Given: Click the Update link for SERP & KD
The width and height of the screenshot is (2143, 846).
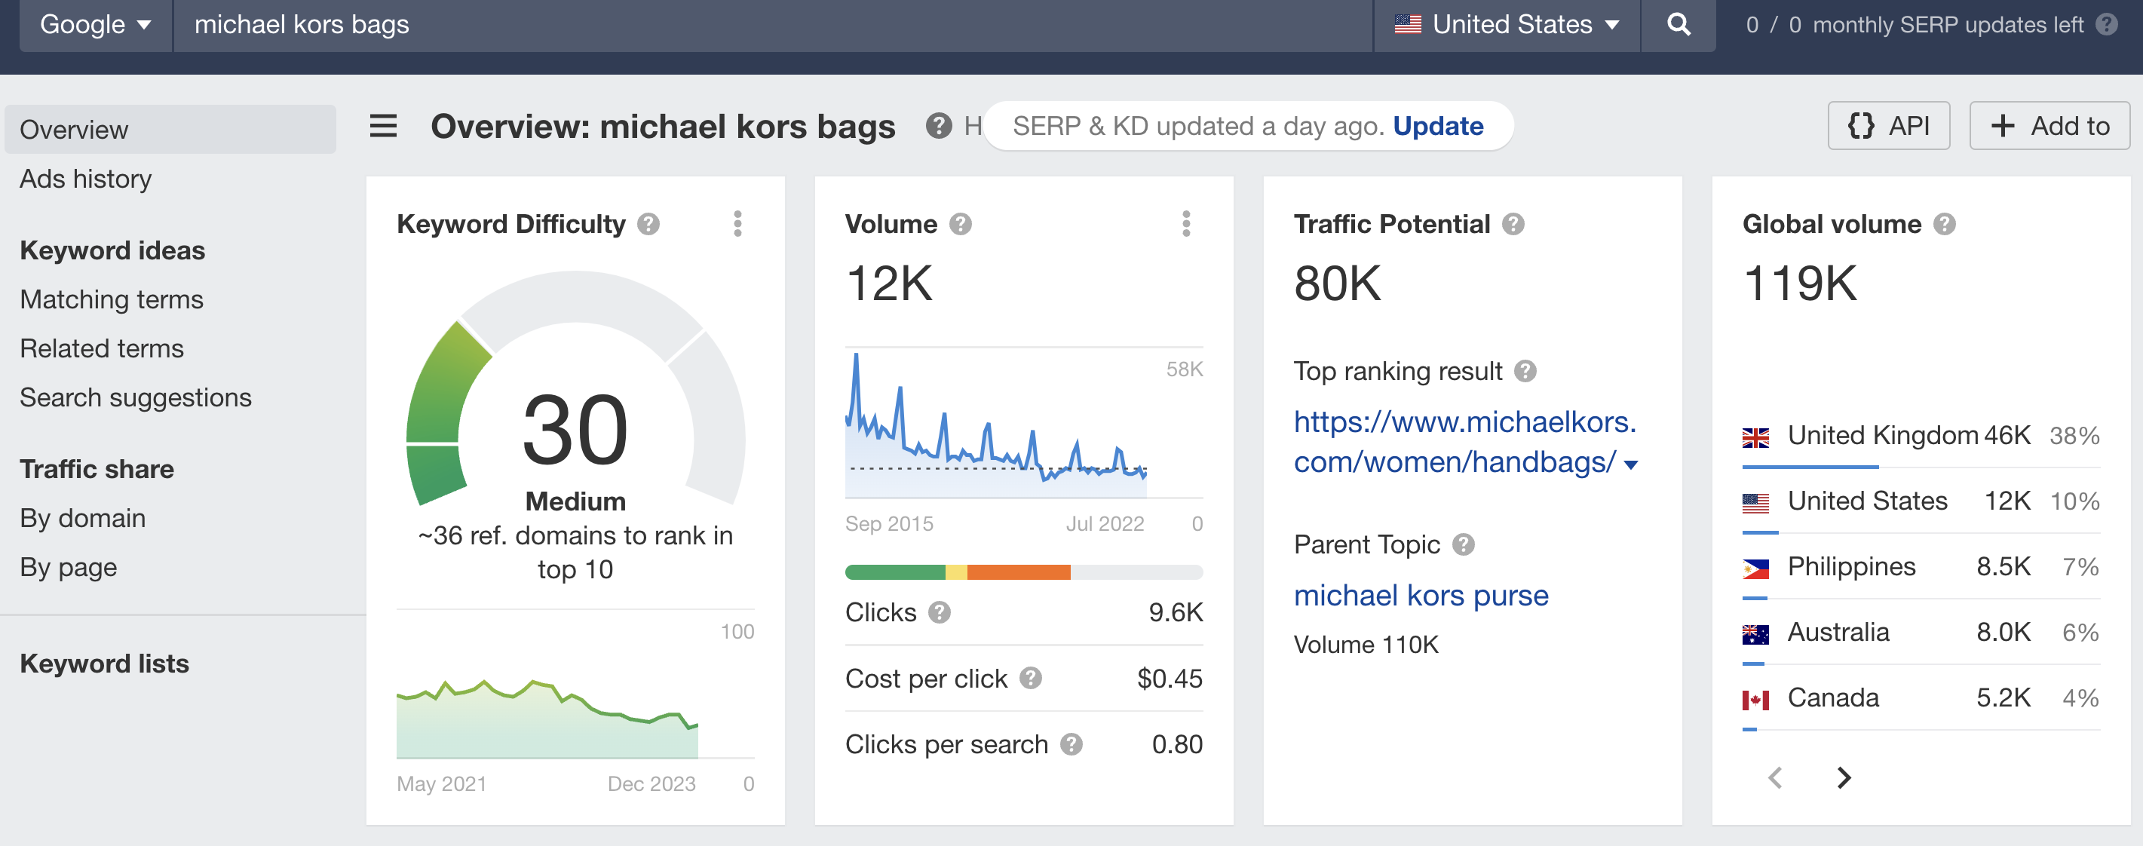Looking at the screenshot, I should point(1437,126).
